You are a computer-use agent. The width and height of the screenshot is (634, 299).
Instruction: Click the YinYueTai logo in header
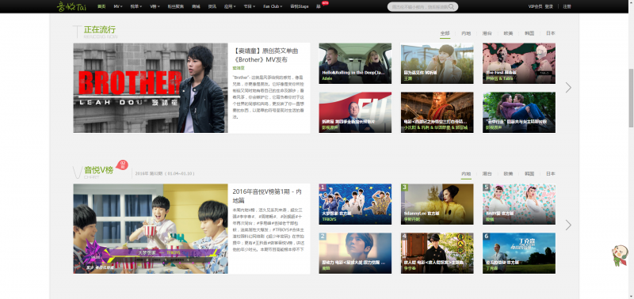[72, 6]
